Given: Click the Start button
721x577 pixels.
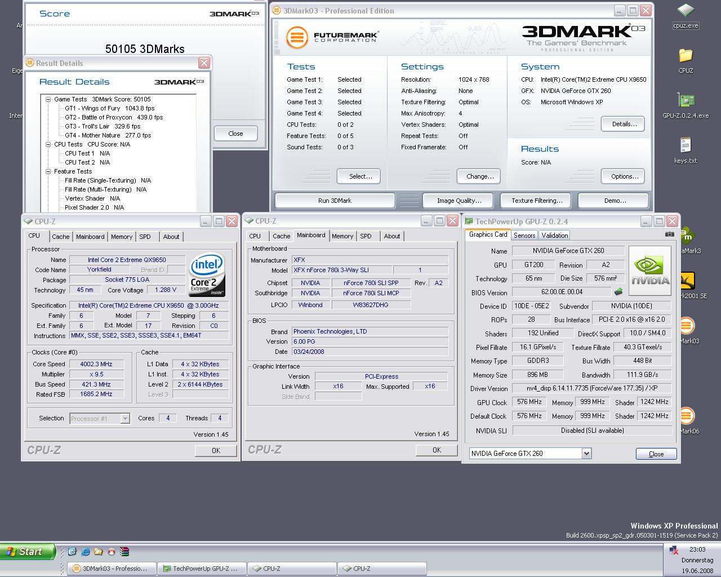Looking at the screenshot, I should tap(28, 552).
